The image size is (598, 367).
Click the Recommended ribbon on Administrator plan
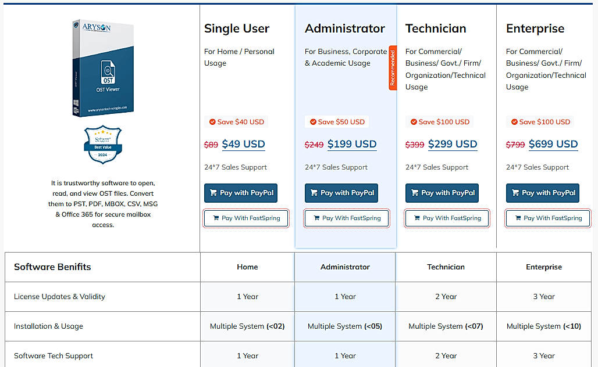click(x=393, y=68)
